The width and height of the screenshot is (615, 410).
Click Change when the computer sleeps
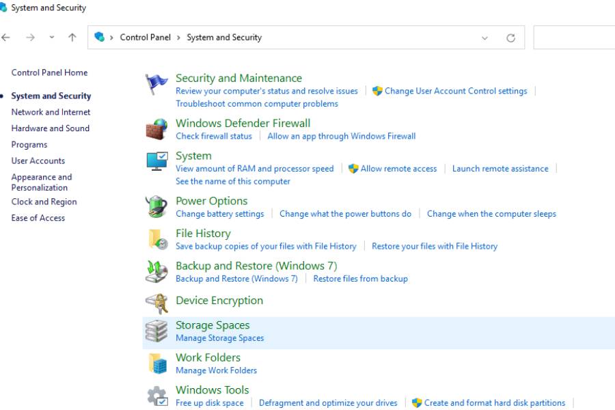click(491, 214)
